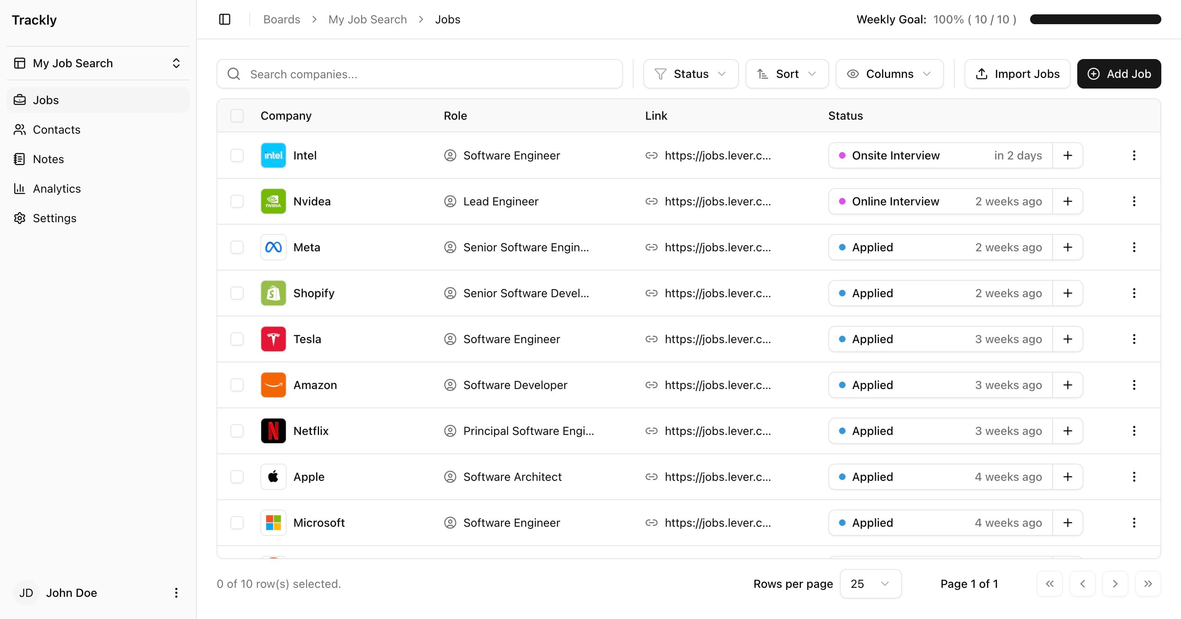The image size is (1181, 619).
Task: Open the Netflix job posting link
Action: [x=718, y=431]
